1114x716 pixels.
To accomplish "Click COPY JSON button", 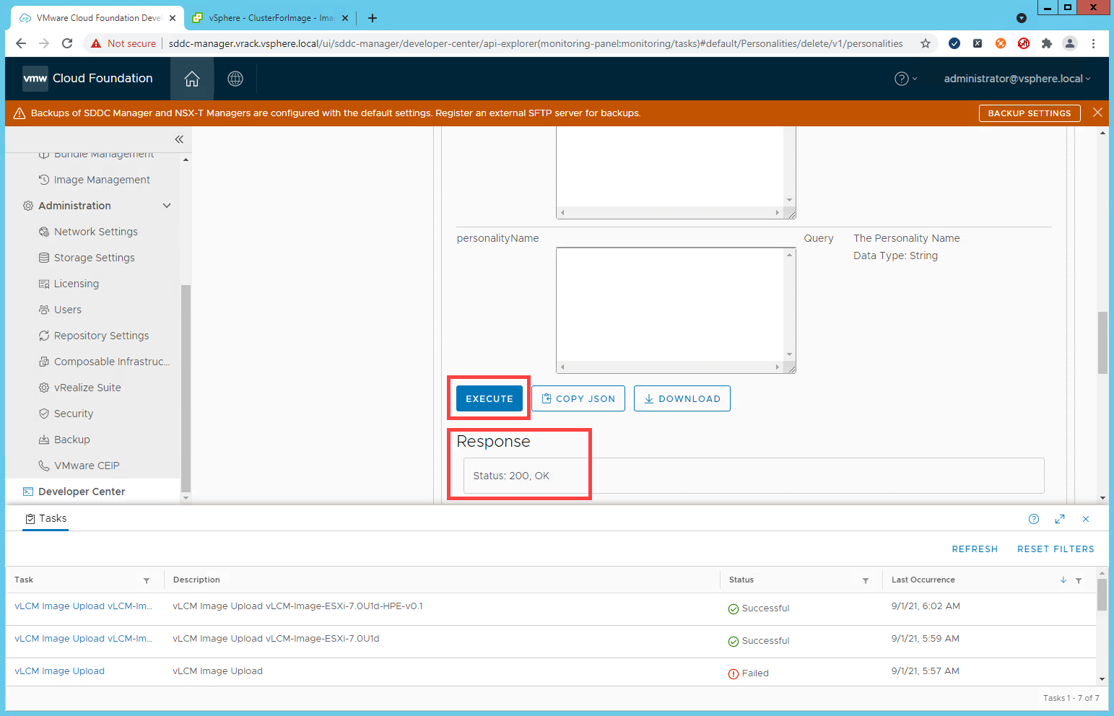I will click(578, 398).
